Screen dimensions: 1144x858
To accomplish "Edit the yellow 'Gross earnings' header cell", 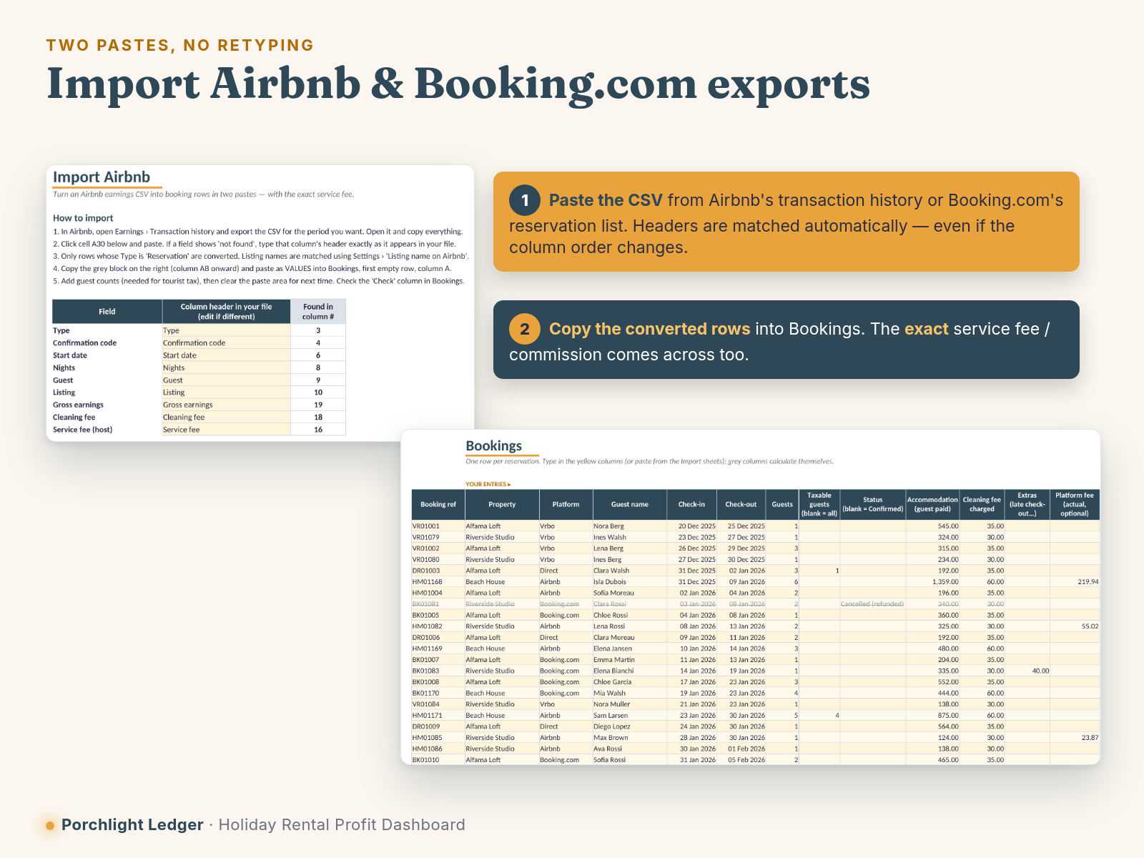I will pos(226,405).
